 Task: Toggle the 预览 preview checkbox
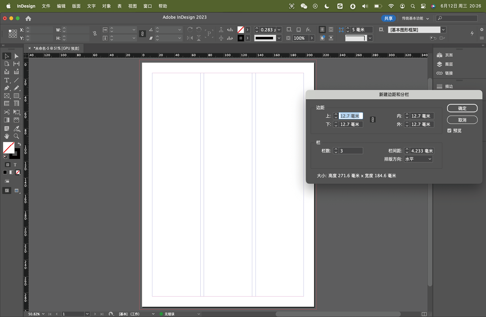(449, 131)
